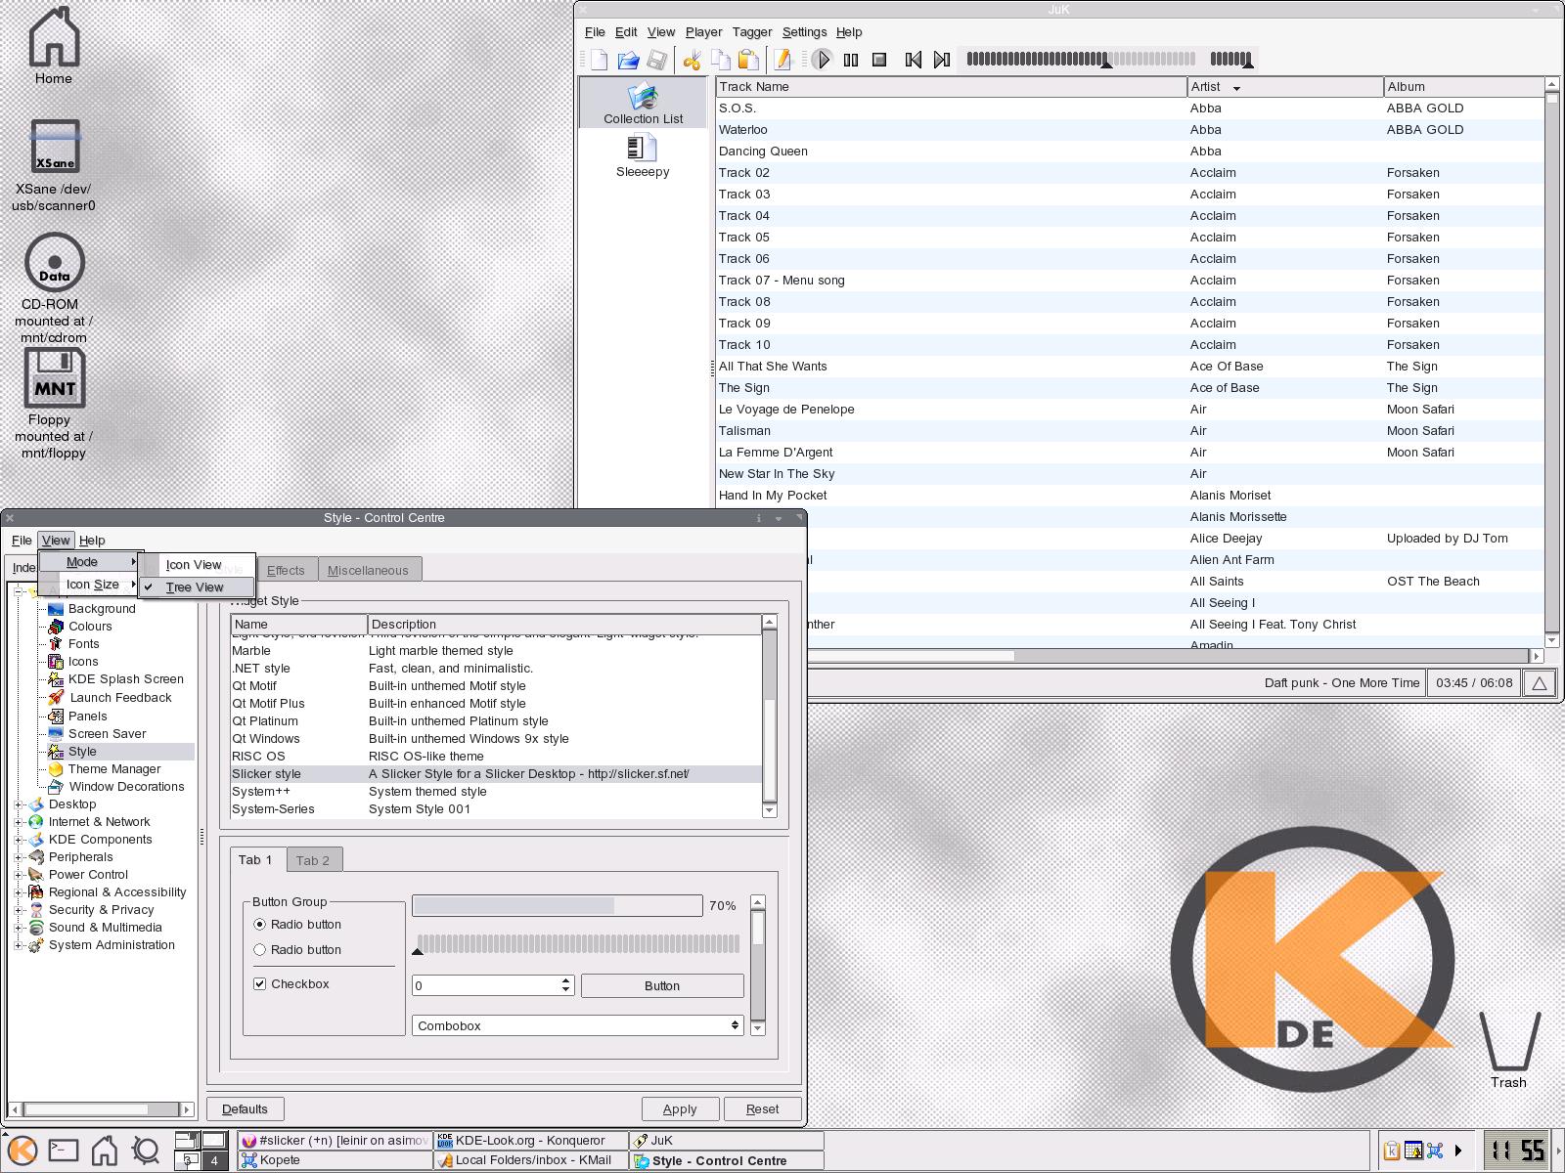Choose Icon View in the Mode submenu

click(197, 564)
